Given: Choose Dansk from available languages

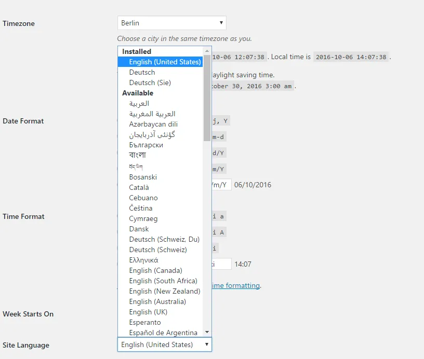Looking at the screenshot, I should coord(160,229).
